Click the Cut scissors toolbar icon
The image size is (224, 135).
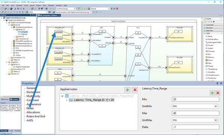coord(15,9)
